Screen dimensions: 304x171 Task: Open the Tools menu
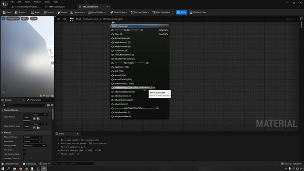[47, 2]
